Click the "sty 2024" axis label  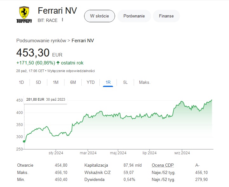pos(56,153)
